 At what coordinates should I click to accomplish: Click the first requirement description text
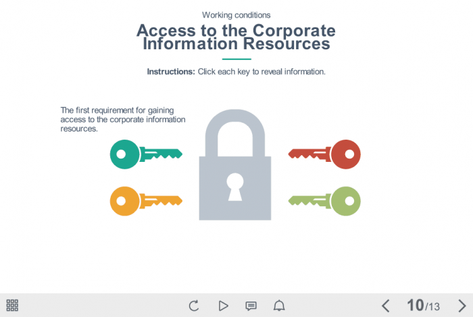coord(123,119)
